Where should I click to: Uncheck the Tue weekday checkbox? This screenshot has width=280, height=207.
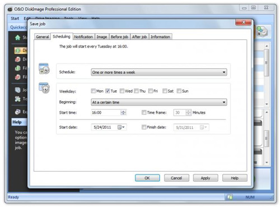[x=108, y=91]
